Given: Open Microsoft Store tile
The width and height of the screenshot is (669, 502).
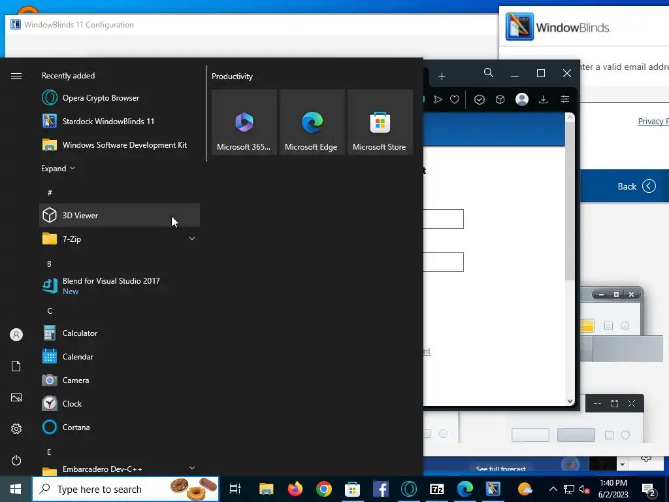Looking at the screenshot, I should tap(380, 122).
